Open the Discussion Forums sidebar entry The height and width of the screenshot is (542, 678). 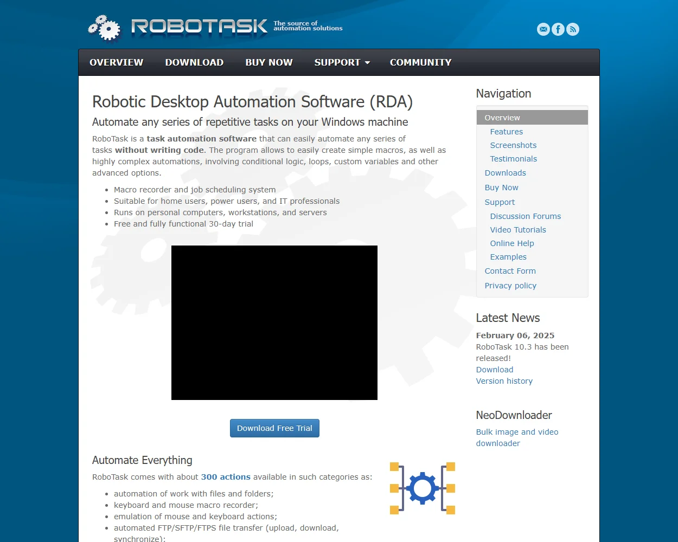(x=525, y=216)
